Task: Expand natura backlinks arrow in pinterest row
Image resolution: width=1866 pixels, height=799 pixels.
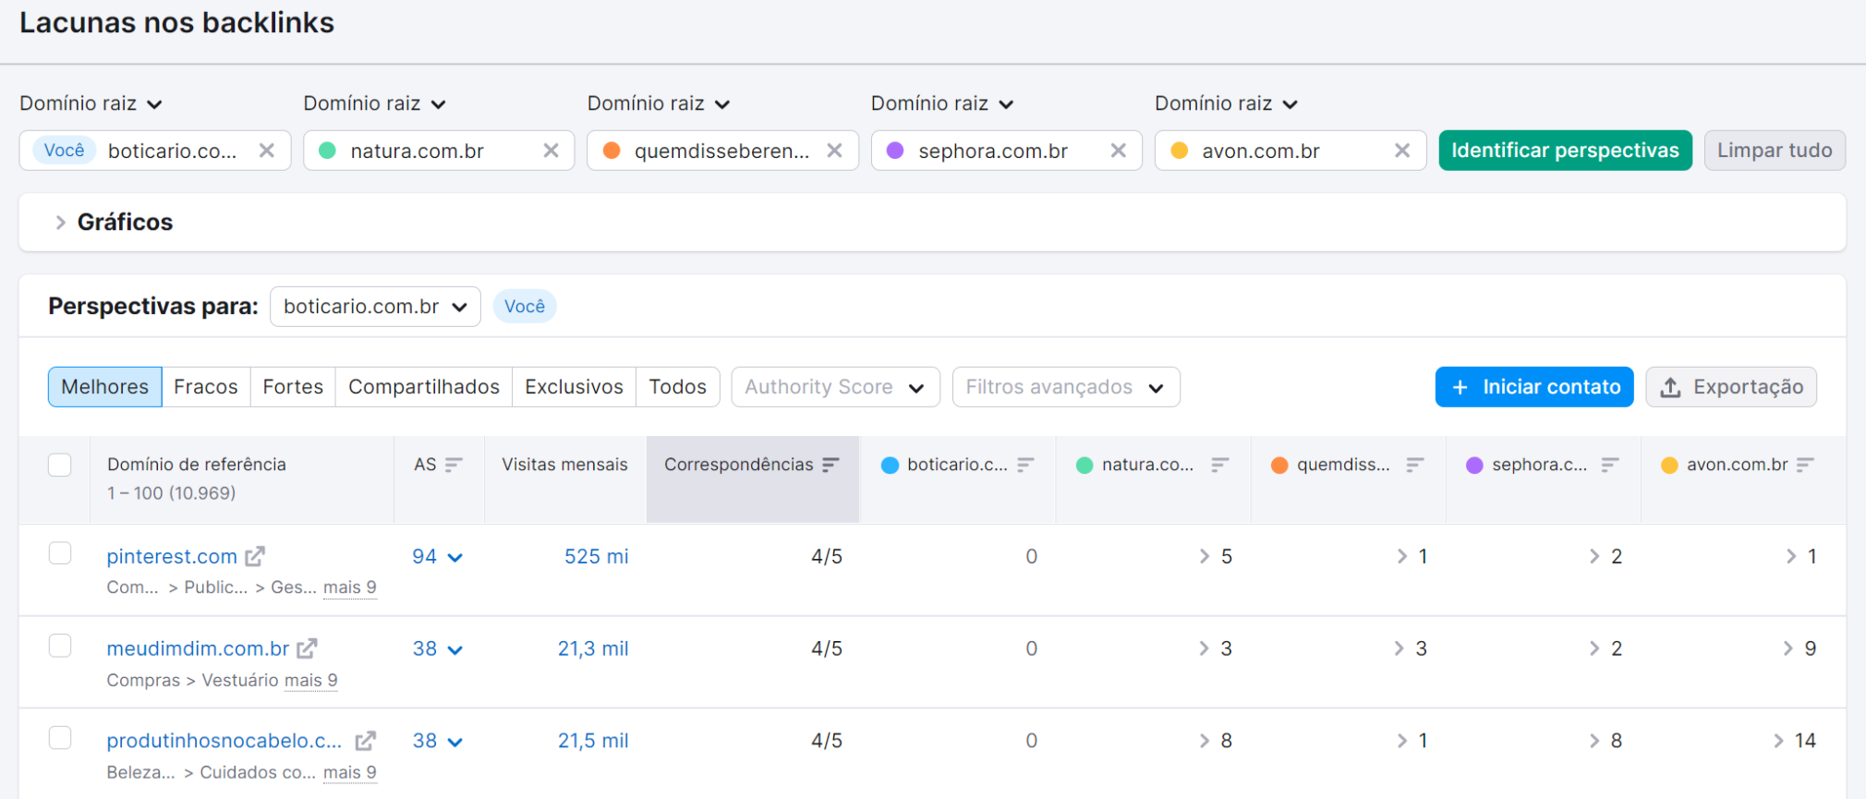Action: 1204,556
